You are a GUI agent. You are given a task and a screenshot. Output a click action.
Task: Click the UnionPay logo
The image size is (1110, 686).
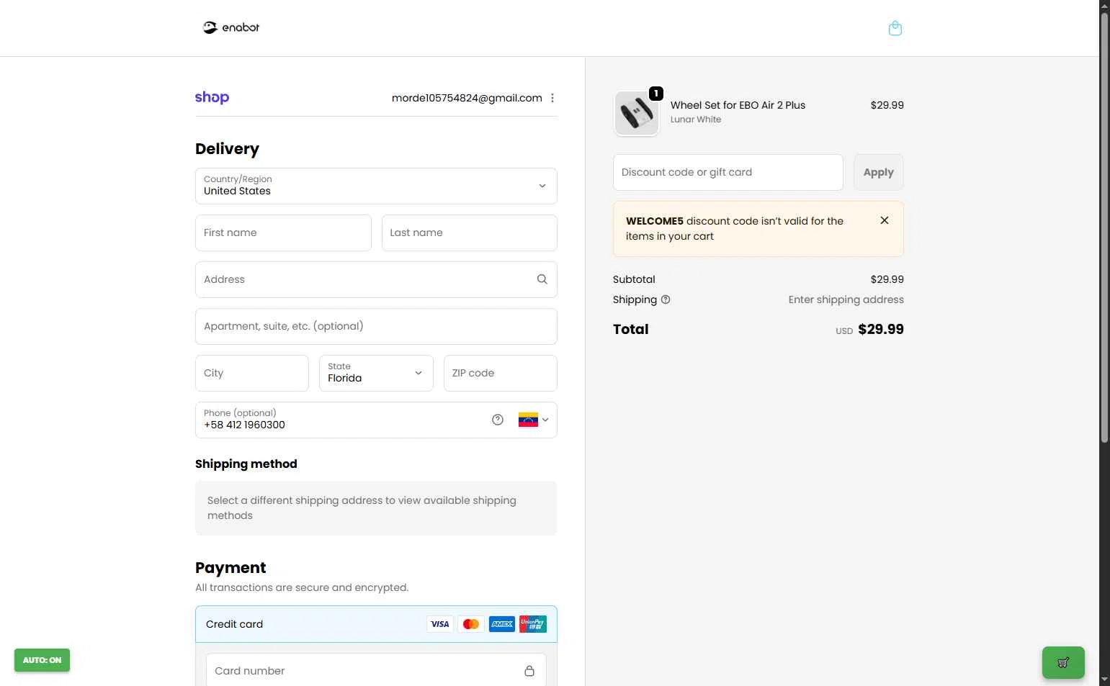click(x=533, y=624)
